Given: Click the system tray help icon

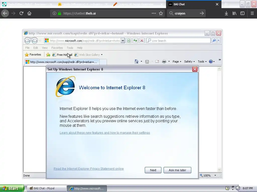Looking at the screenshot, I should pyautogui.click(x=227, y=188).
